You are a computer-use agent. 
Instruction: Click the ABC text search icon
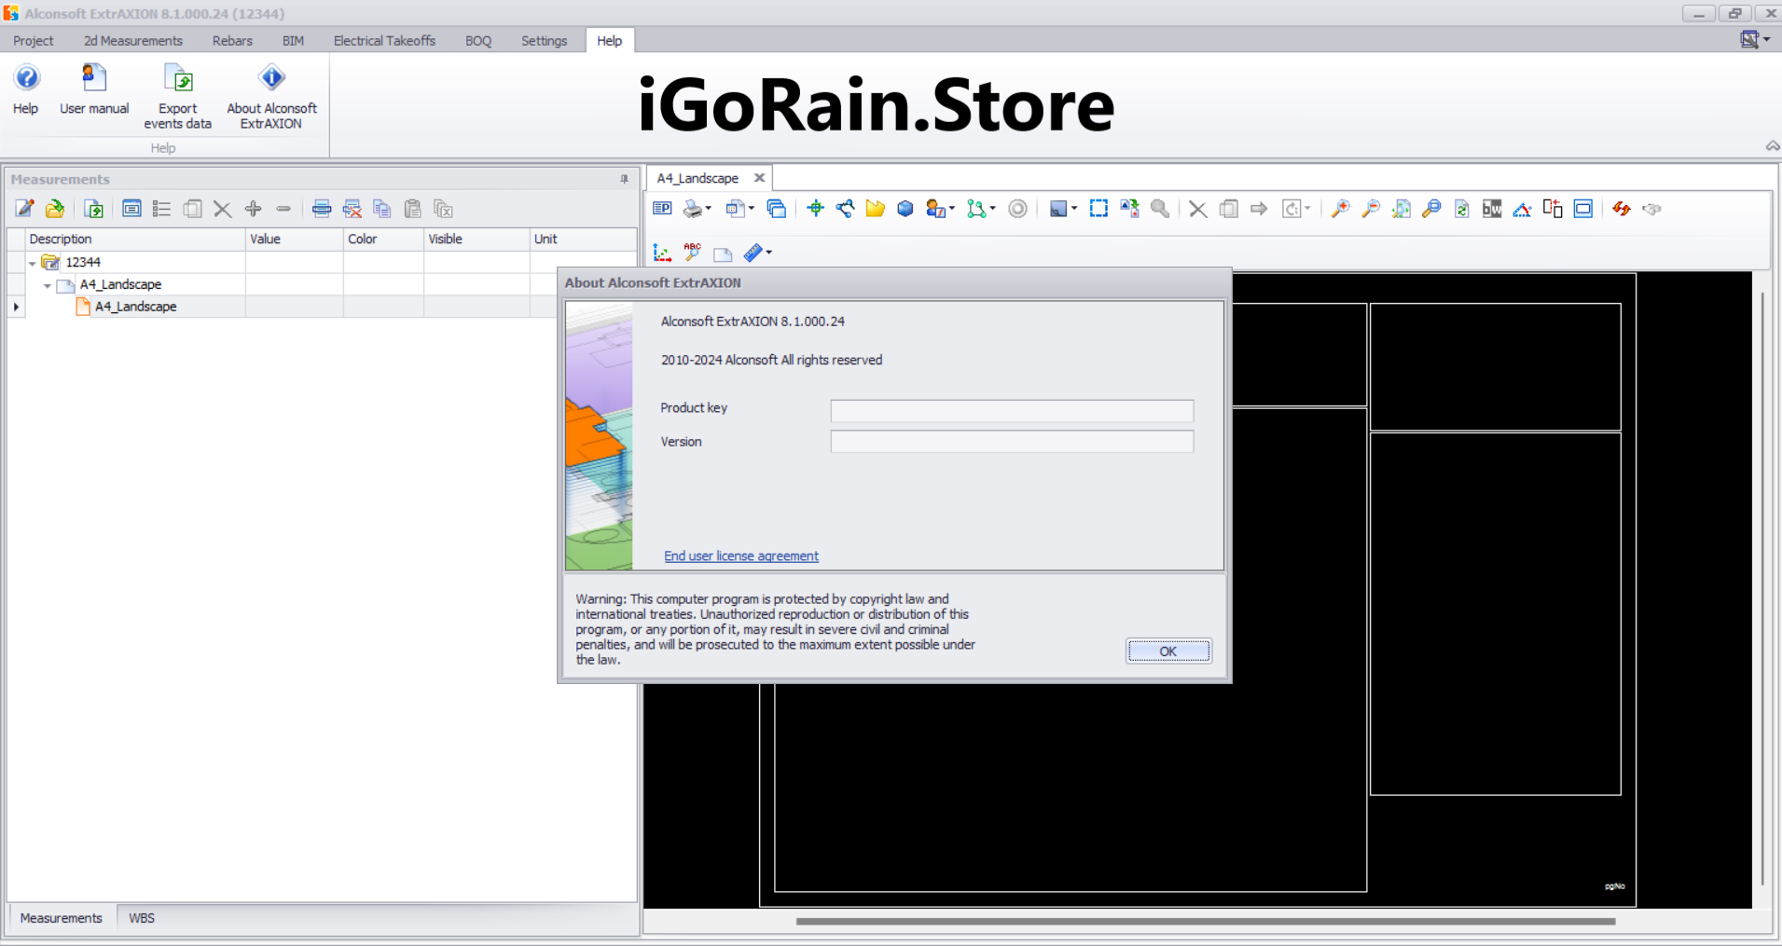[x=692, y=253]
